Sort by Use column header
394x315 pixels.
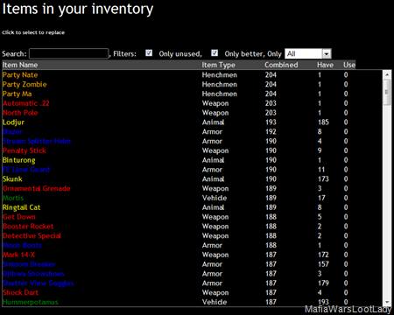point(349,65)
